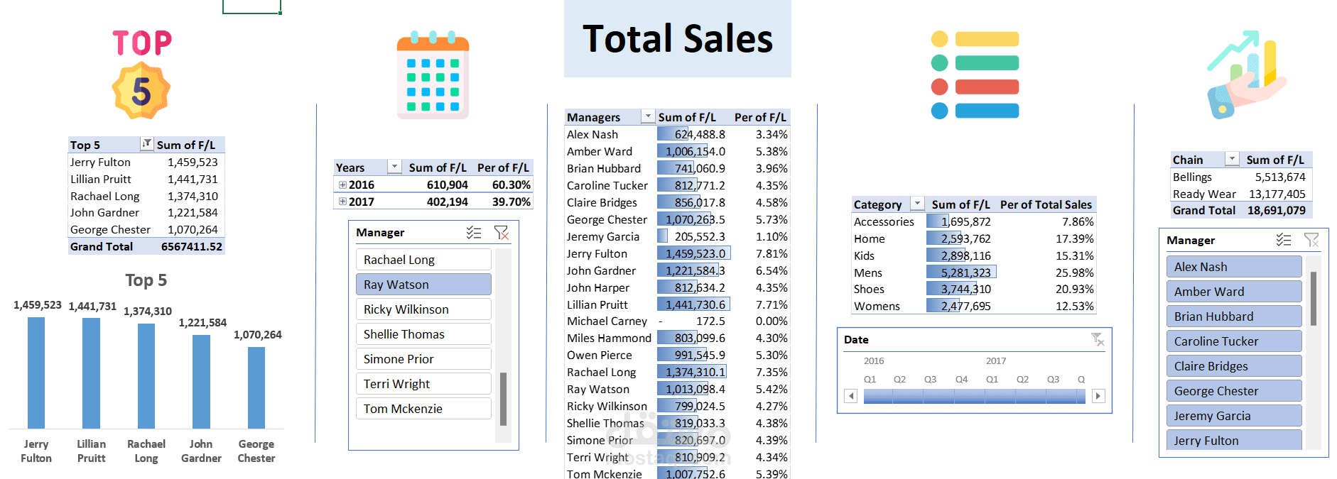This screenshot has height=479, width=1337.
Task: Select Ricky Wilkinson slicer item
Action: (423, 309)
